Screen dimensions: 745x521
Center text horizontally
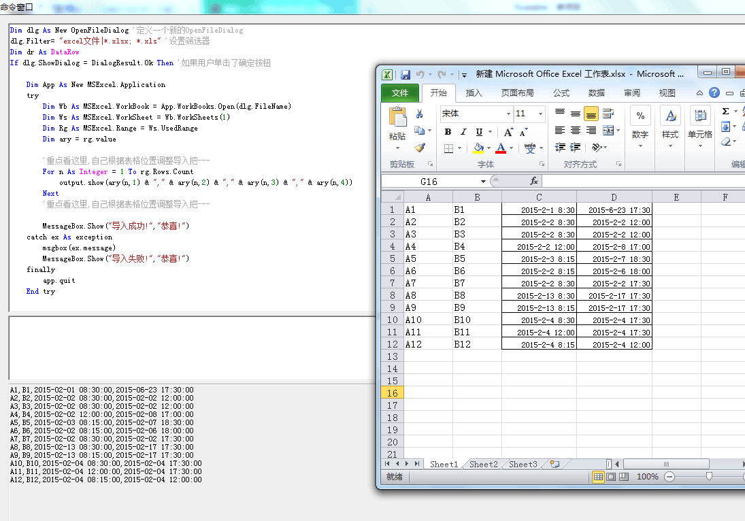[576, 130]
